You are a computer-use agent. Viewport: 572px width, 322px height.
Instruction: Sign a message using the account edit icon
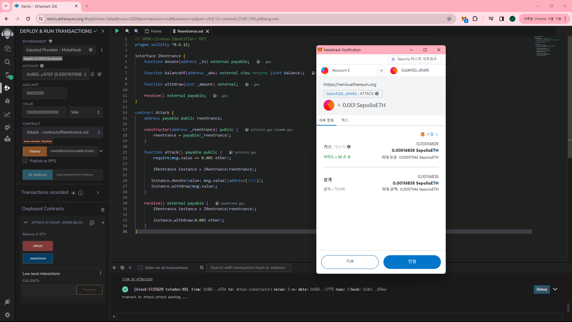[100, 74]
